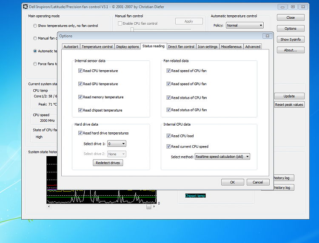This screenshot has width=319, height=243.
Task: Open the Advanced tab
Action: tap(253, 47)
